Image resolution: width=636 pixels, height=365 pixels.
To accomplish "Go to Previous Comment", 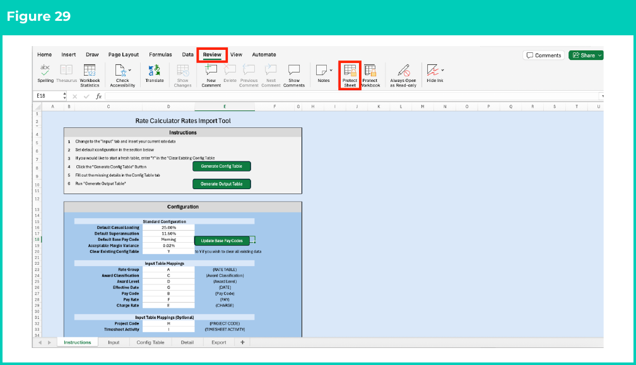I will 249,76.
